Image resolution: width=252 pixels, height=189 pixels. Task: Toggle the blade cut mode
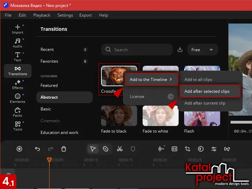point(106,149)
